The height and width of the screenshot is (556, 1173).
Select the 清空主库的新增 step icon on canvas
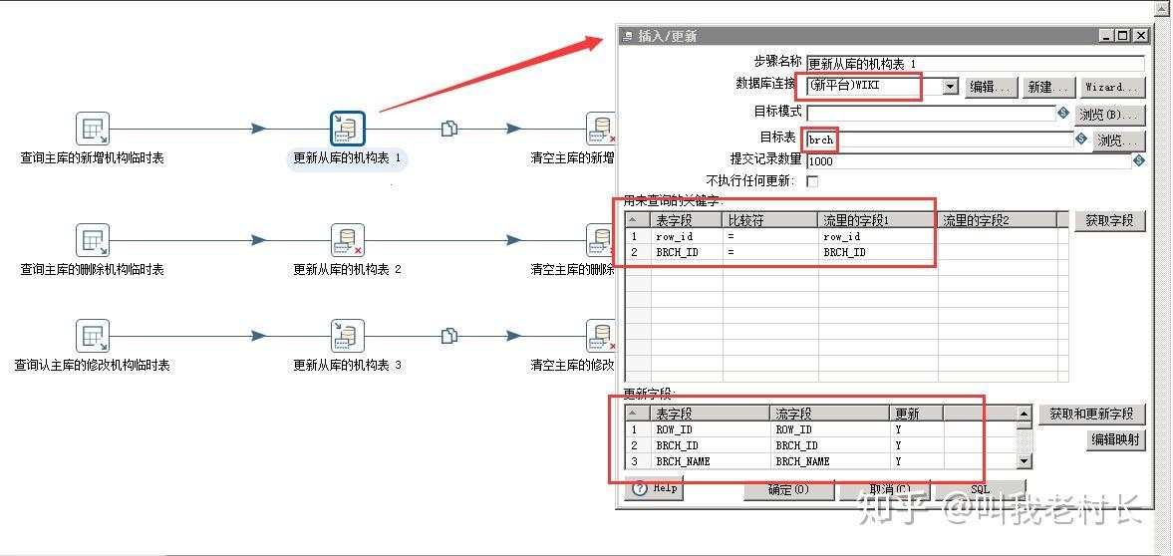(600, 129)
